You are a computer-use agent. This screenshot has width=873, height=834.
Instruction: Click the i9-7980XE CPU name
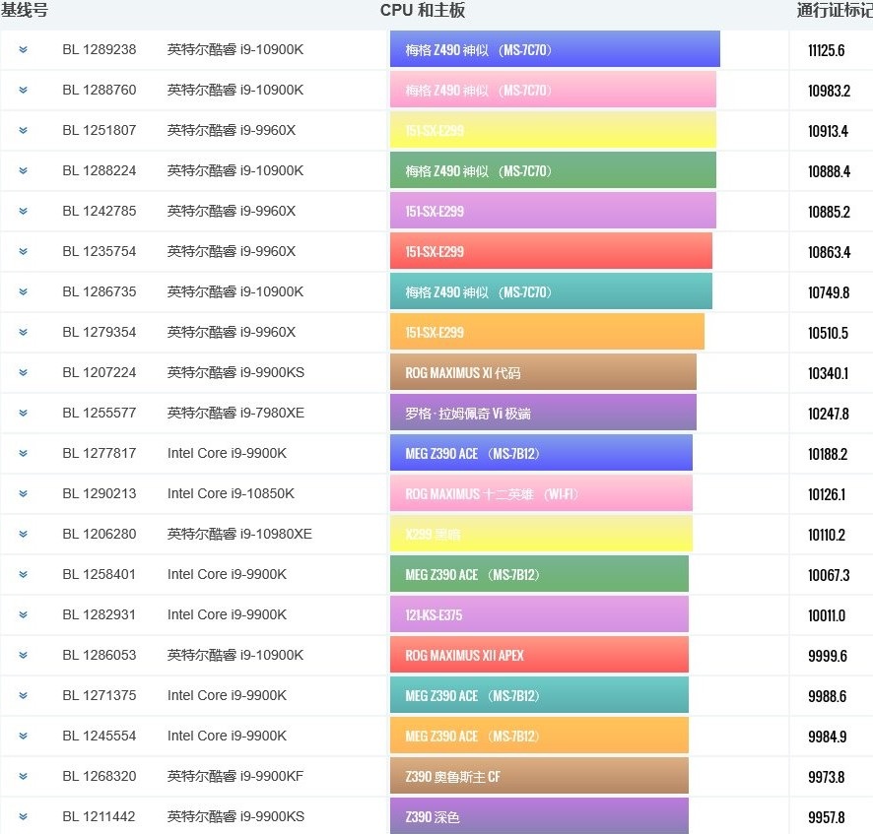click(235, 413)
